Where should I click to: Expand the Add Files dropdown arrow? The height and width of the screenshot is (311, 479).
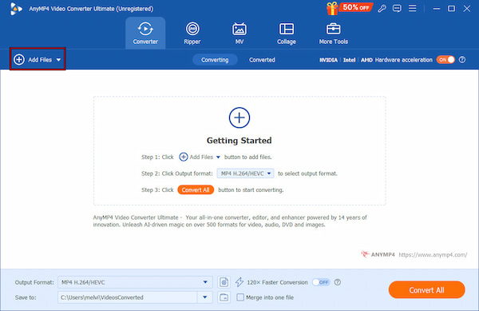pyautogui.click(x=58, y=60)
